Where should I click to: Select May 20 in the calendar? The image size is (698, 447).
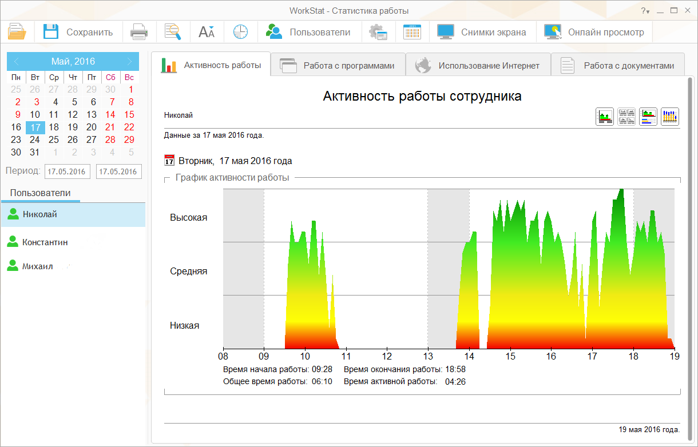(x=92, y=127)
